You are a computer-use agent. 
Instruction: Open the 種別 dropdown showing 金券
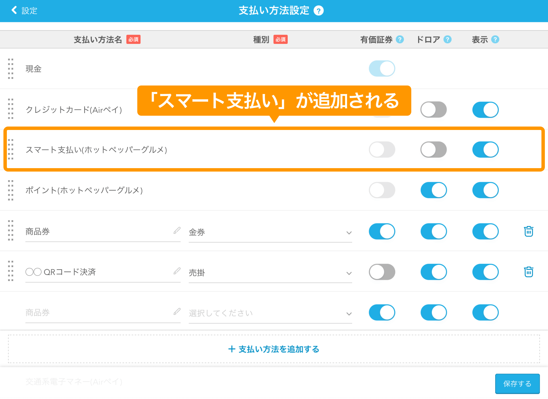(x=270, y=232)
